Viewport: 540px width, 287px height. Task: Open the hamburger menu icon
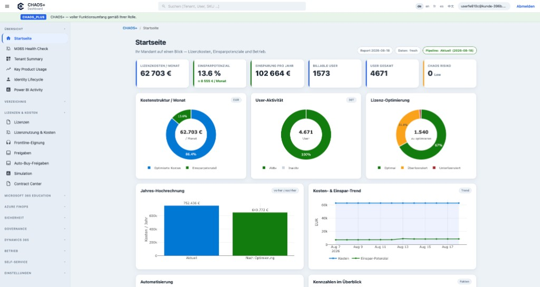tap(7, 6)
